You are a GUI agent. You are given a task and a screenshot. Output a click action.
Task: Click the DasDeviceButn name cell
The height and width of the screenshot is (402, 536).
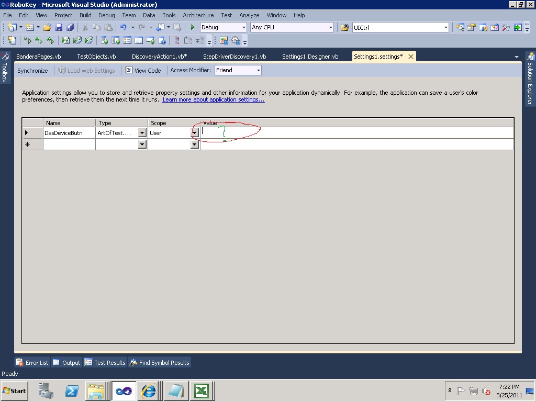(x=69, y=133)
